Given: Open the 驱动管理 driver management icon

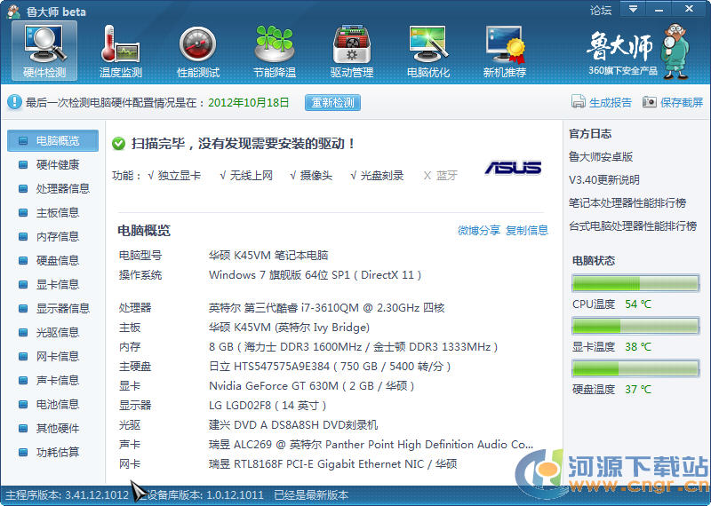Looking at the screenshot, I should 352,51.
